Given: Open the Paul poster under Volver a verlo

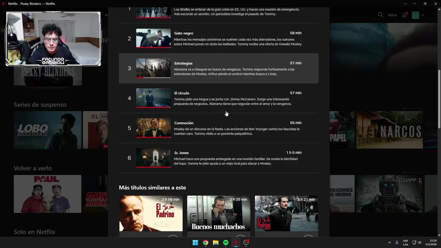Looking at the screenshot, I should tap(48, 194).
